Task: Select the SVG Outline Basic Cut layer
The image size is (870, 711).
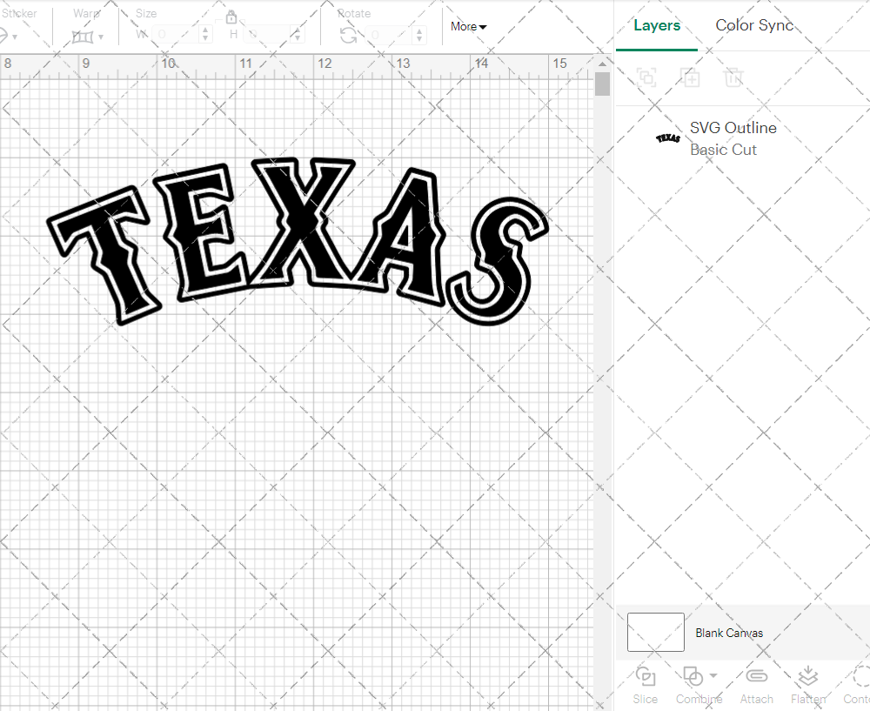Action: tap(733, 138)
